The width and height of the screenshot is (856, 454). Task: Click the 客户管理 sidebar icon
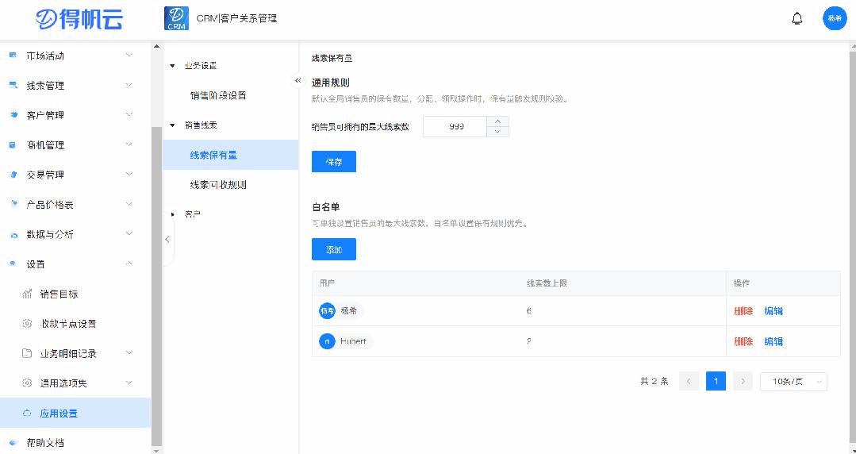(x=13, y=115)
